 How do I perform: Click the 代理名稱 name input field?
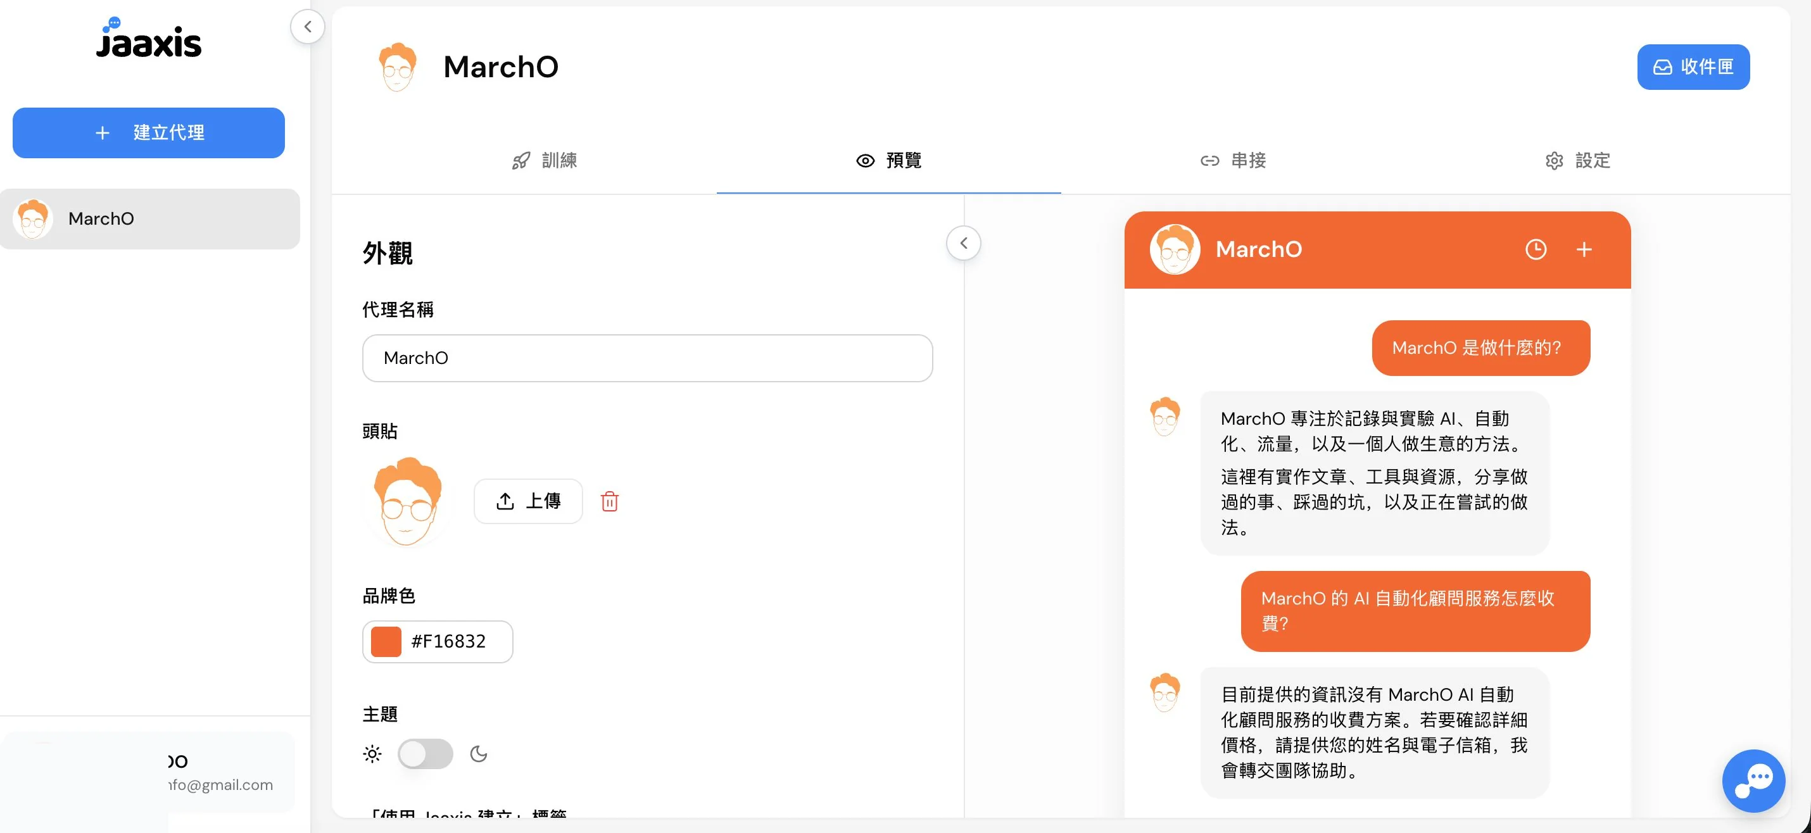[x=648, y=358]
